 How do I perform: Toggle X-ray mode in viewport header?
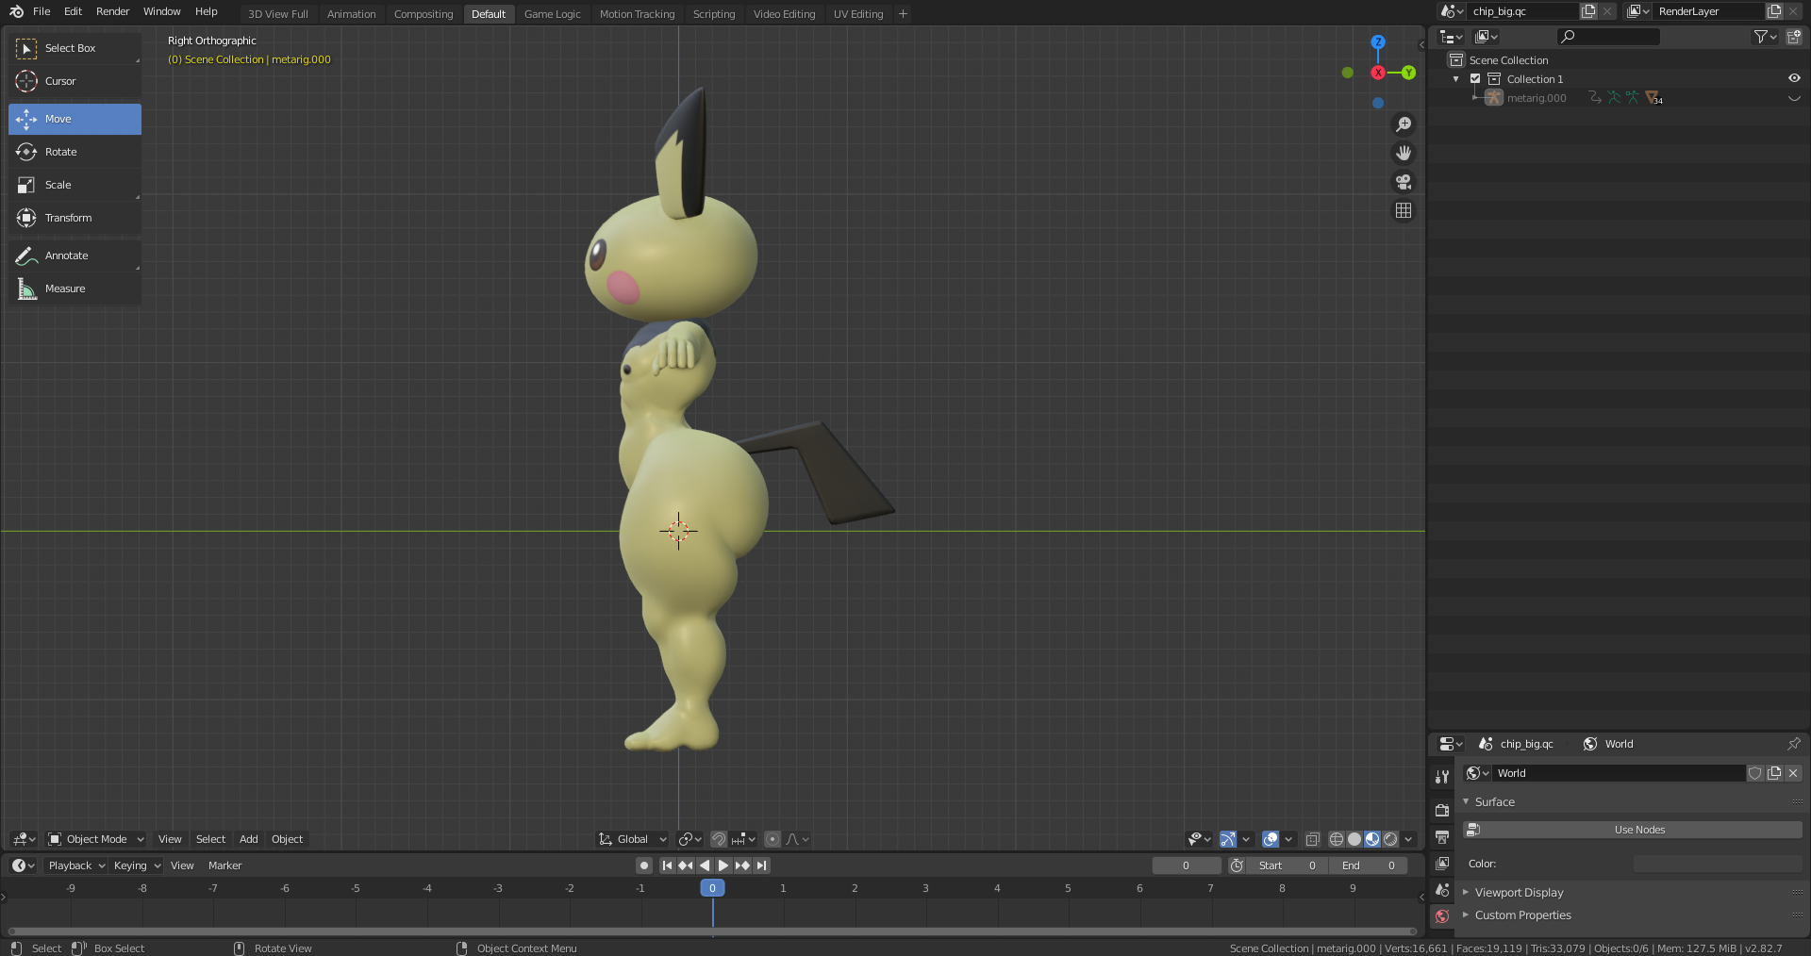click(x=1312, y=839)
